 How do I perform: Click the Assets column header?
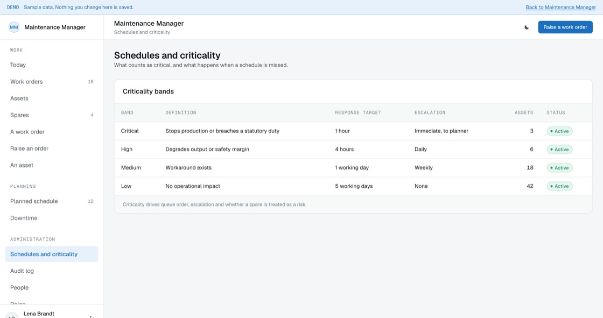click(x=524, y=112)
